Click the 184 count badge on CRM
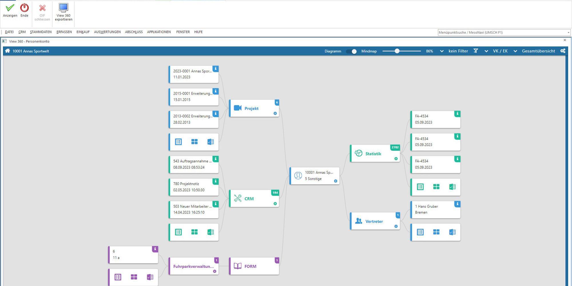This screenshot has height=286, width=572. click(x=275, y=193)
